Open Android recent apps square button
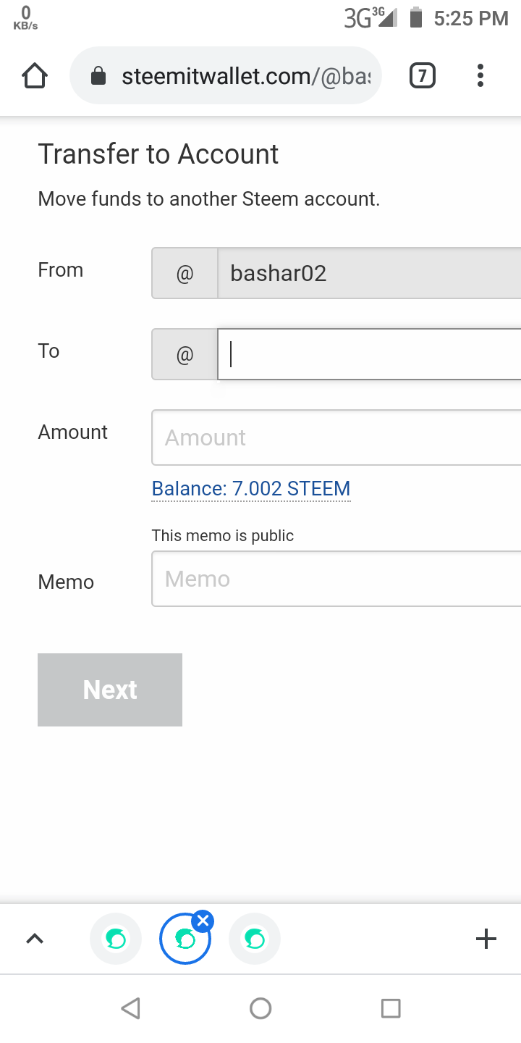 pyautogui.click(x=391, y=1008)
